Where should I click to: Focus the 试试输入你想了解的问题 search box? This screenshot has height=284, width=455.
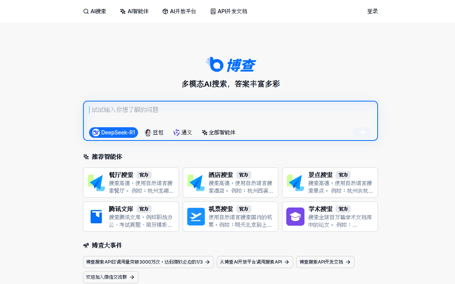[x=231, y=110]
